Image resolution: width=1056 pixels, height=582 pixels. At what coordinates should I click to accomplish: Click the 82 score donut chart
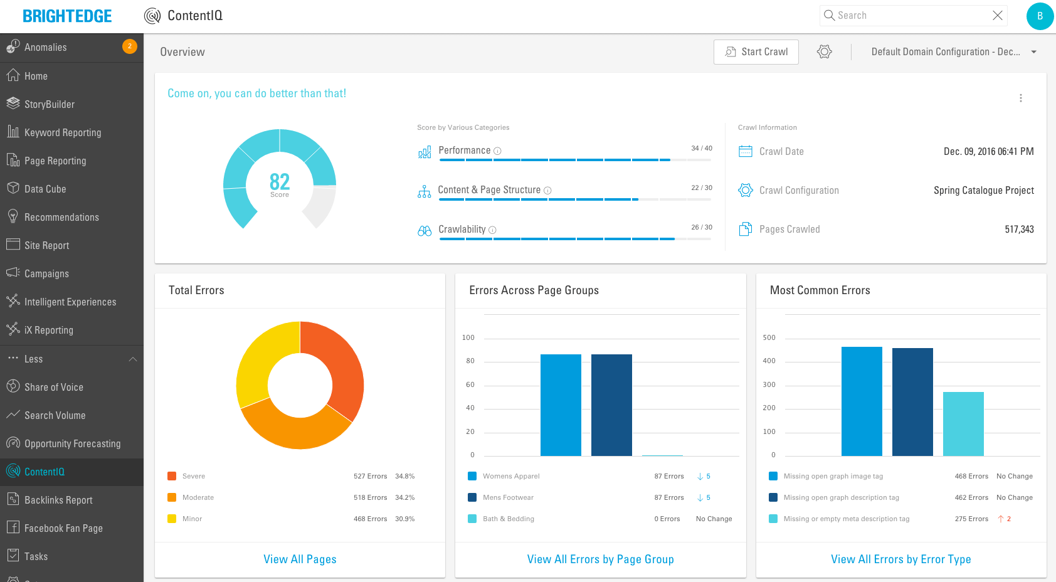280,179
